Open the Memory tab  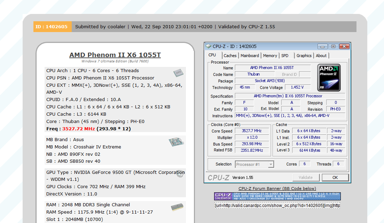(x=270, y=56)
